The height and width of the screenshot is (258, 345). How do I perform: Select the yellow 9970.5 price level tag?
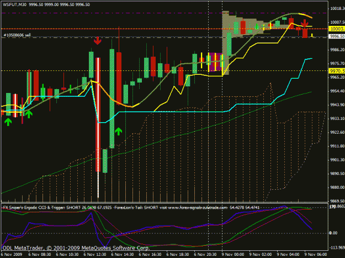tap(337, 71)
